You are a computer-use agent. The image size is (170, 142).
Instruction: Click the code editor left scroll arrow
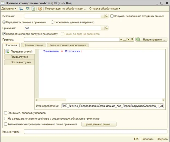(x=36, y=100)
